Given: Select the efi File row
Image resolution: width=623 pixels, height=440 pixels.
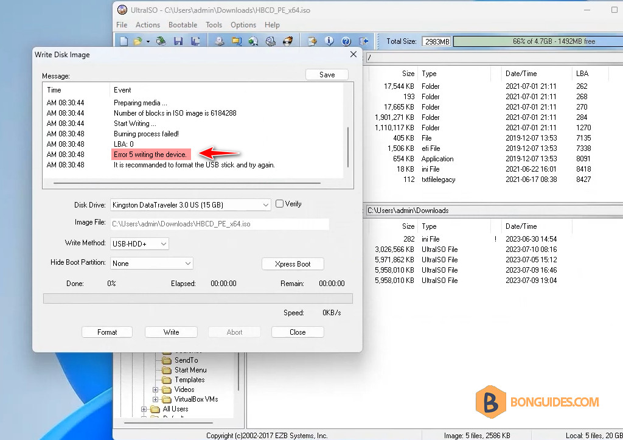Looking at the screenshot, I should point(493,148).
